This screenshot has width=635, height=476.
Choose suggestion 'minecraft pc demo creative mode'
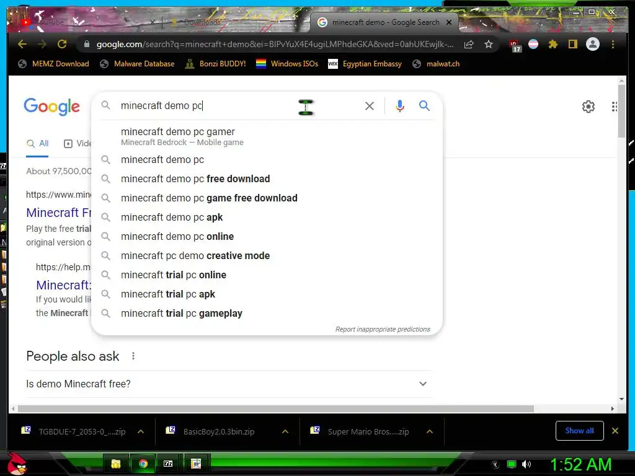pos(267,256)
